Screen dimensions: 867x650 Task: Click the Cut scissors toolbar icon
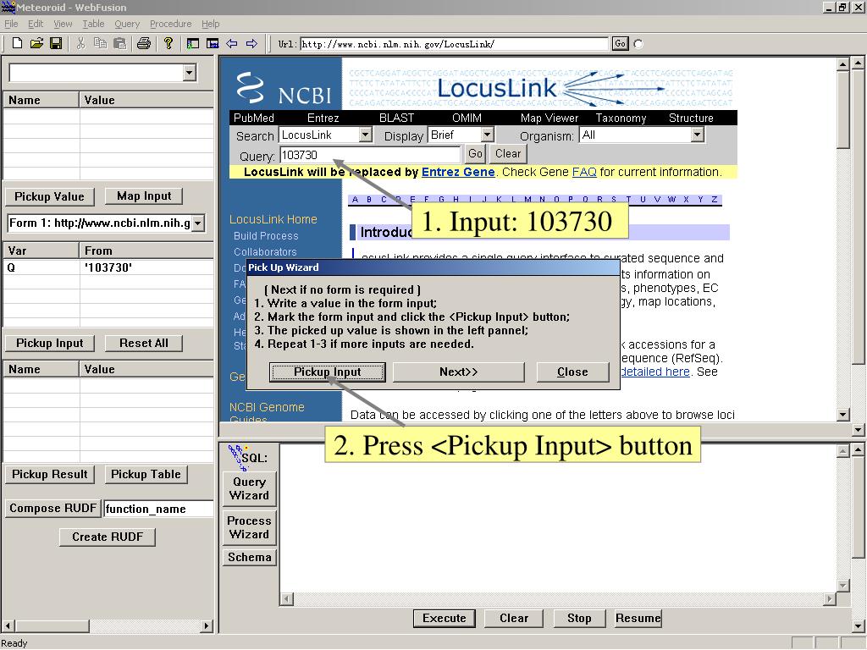[80, 43]
